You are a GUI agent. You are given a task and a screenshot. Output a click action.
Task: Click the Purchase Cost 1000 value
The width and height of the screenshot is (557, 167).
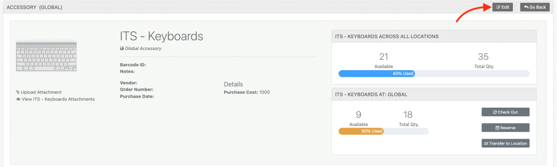[x=264, y=92]
